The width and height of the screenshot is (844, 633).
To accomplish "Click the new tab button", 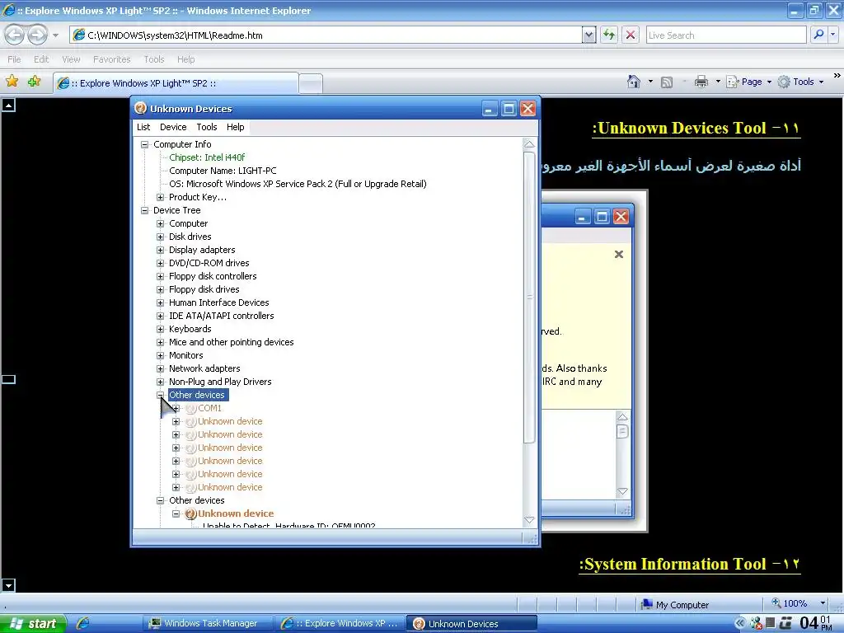I will pyautogui.click(x=311, y=83).
